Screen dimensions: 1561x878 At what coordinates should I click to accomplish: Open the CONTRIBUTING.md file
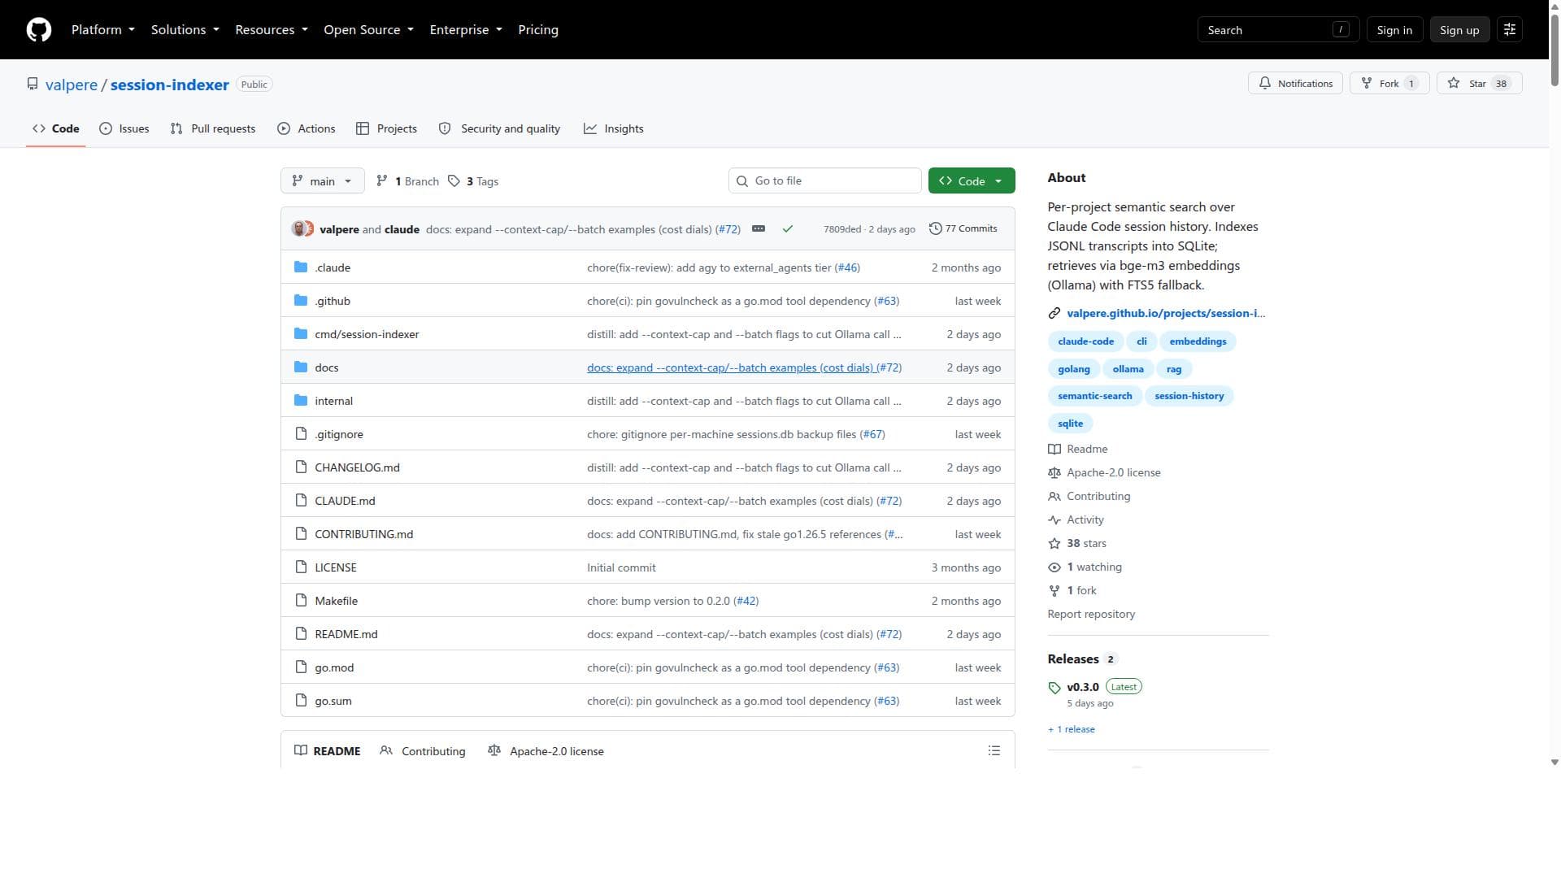coord(363,534)
